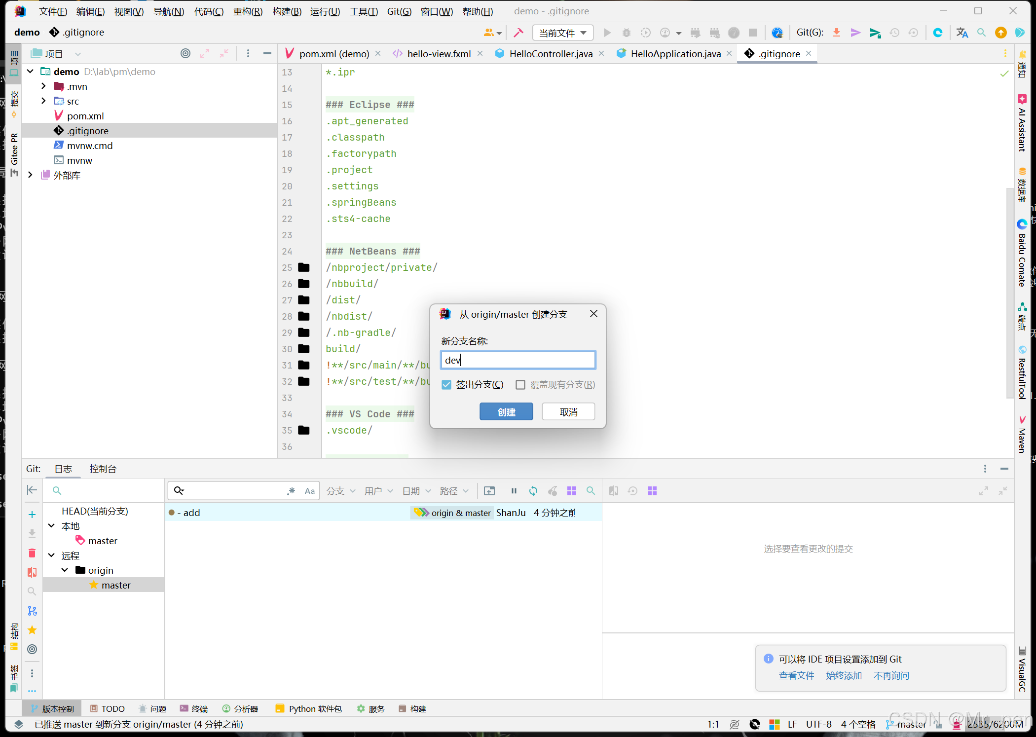Expand the src folder in project tree
Viewport: 1036px width, 737px height.
(x=43, y=101)
